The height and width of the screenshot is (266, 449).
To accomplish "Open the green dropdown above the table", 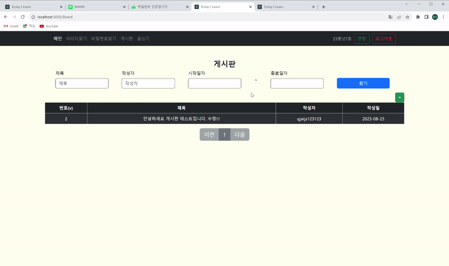I will [400, 97].
